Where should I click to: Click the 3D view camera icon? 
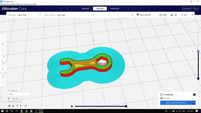(9, 106)
